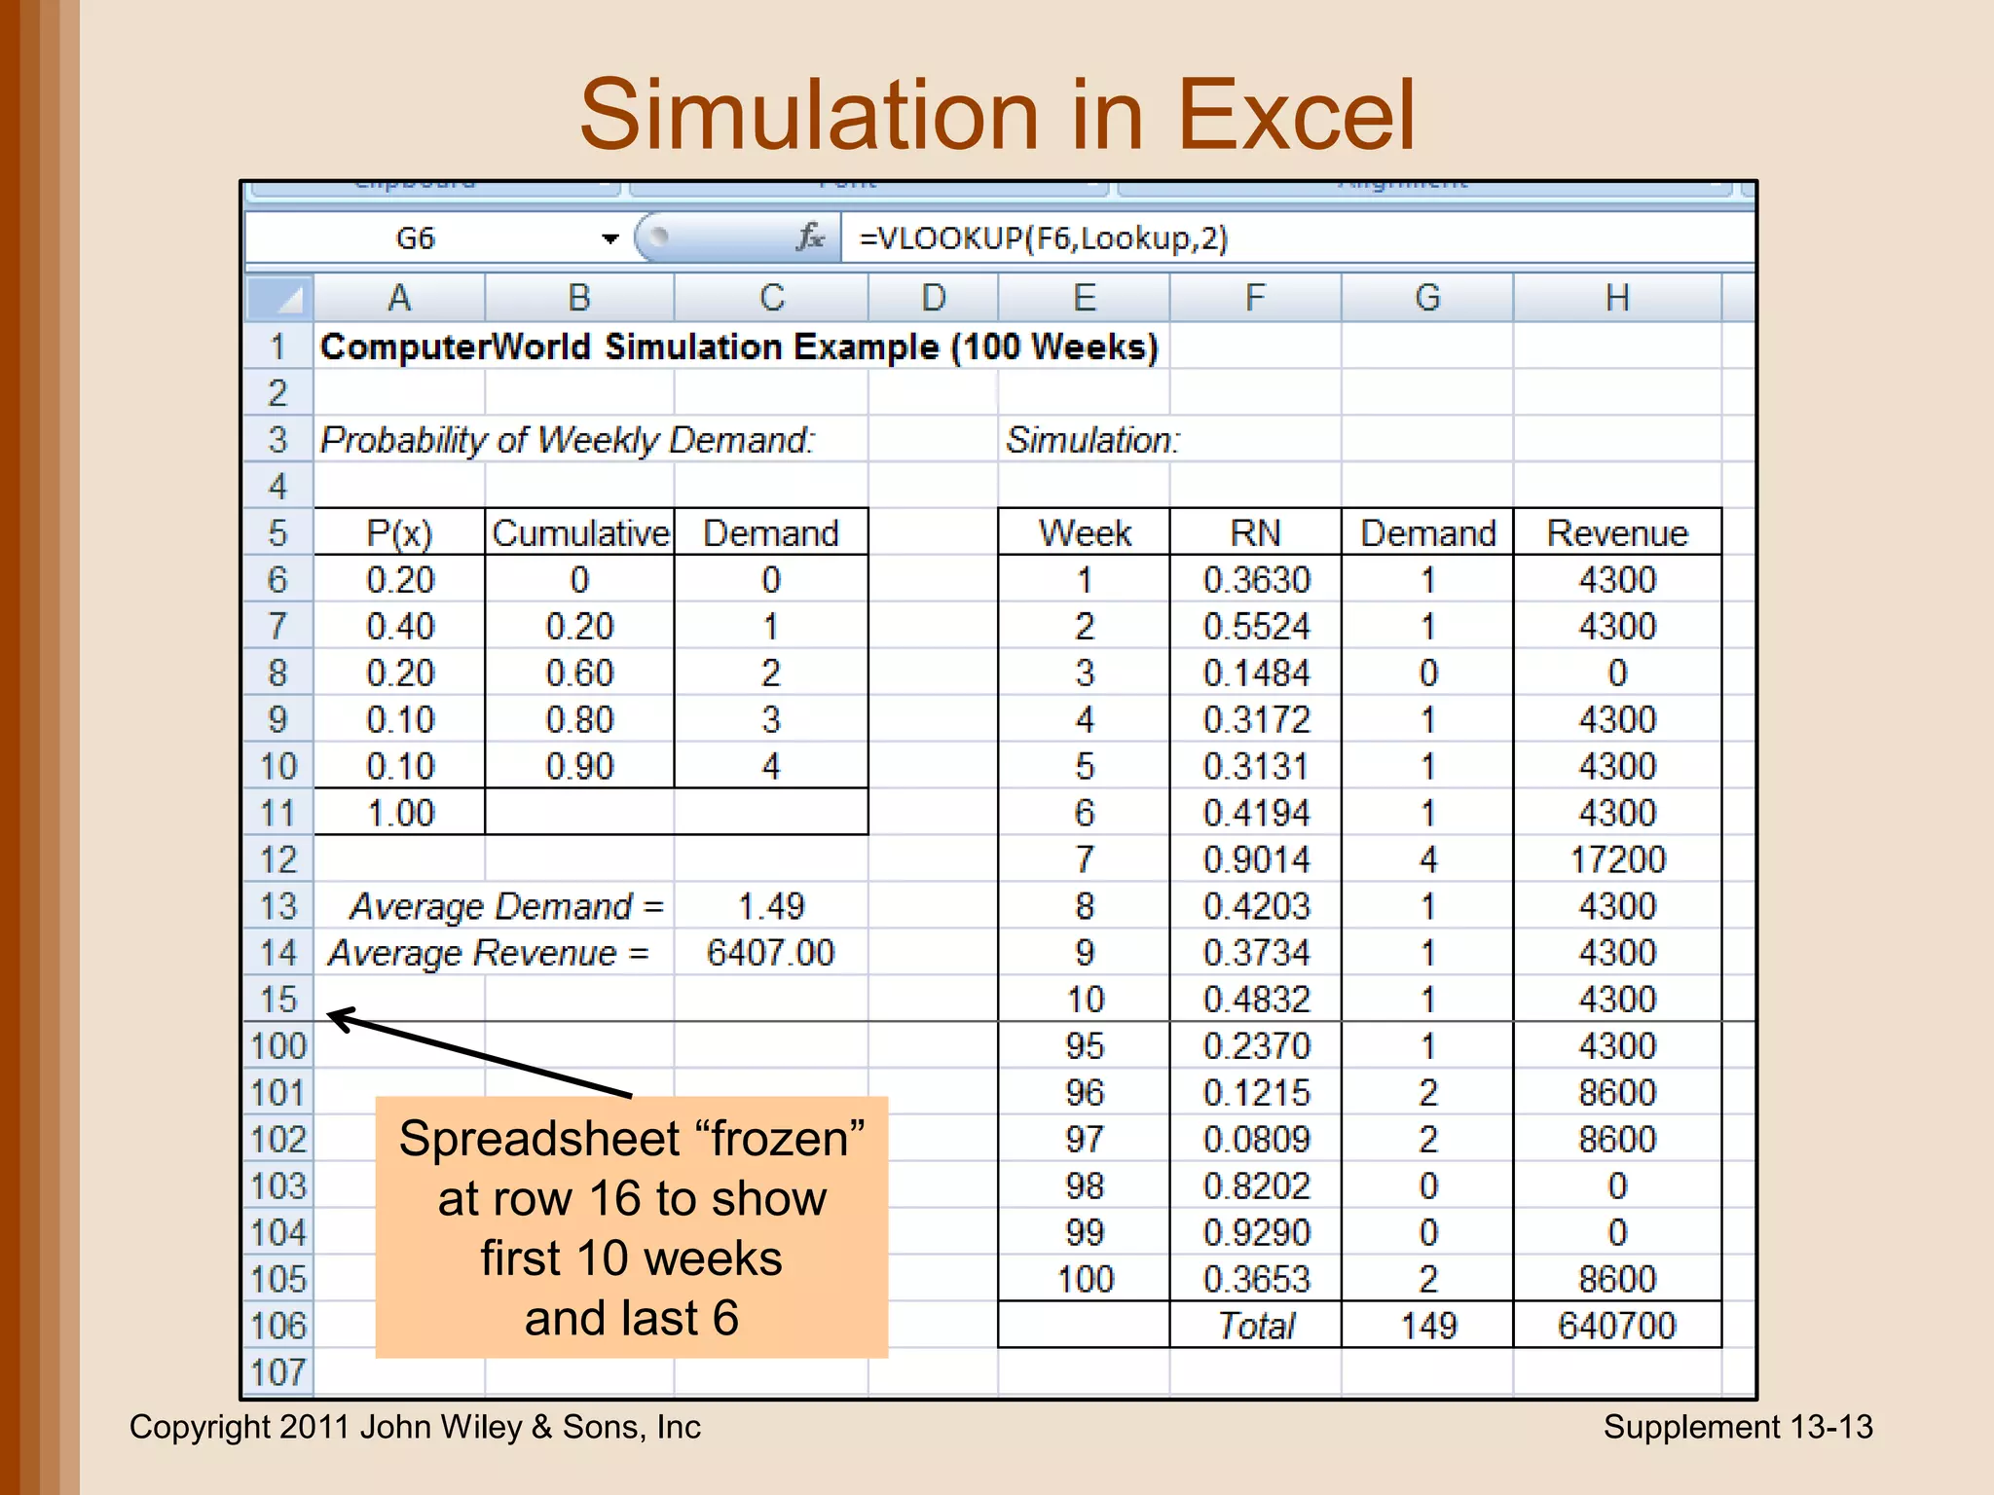The image size is (1994, 1495).
Task: Click the 'Probability of Weekly Demand:' cell
Action: (567, 440)
